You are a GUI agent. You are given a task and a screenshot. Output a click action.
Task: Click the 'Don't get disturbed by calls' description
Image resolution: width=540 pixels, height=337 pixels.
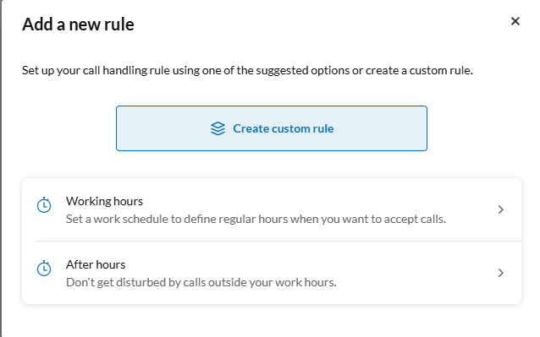pos(201,282)
